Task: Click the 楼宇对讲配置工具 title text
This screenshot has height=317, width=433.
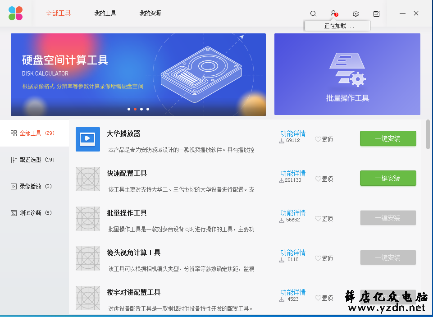Action: 133,292
